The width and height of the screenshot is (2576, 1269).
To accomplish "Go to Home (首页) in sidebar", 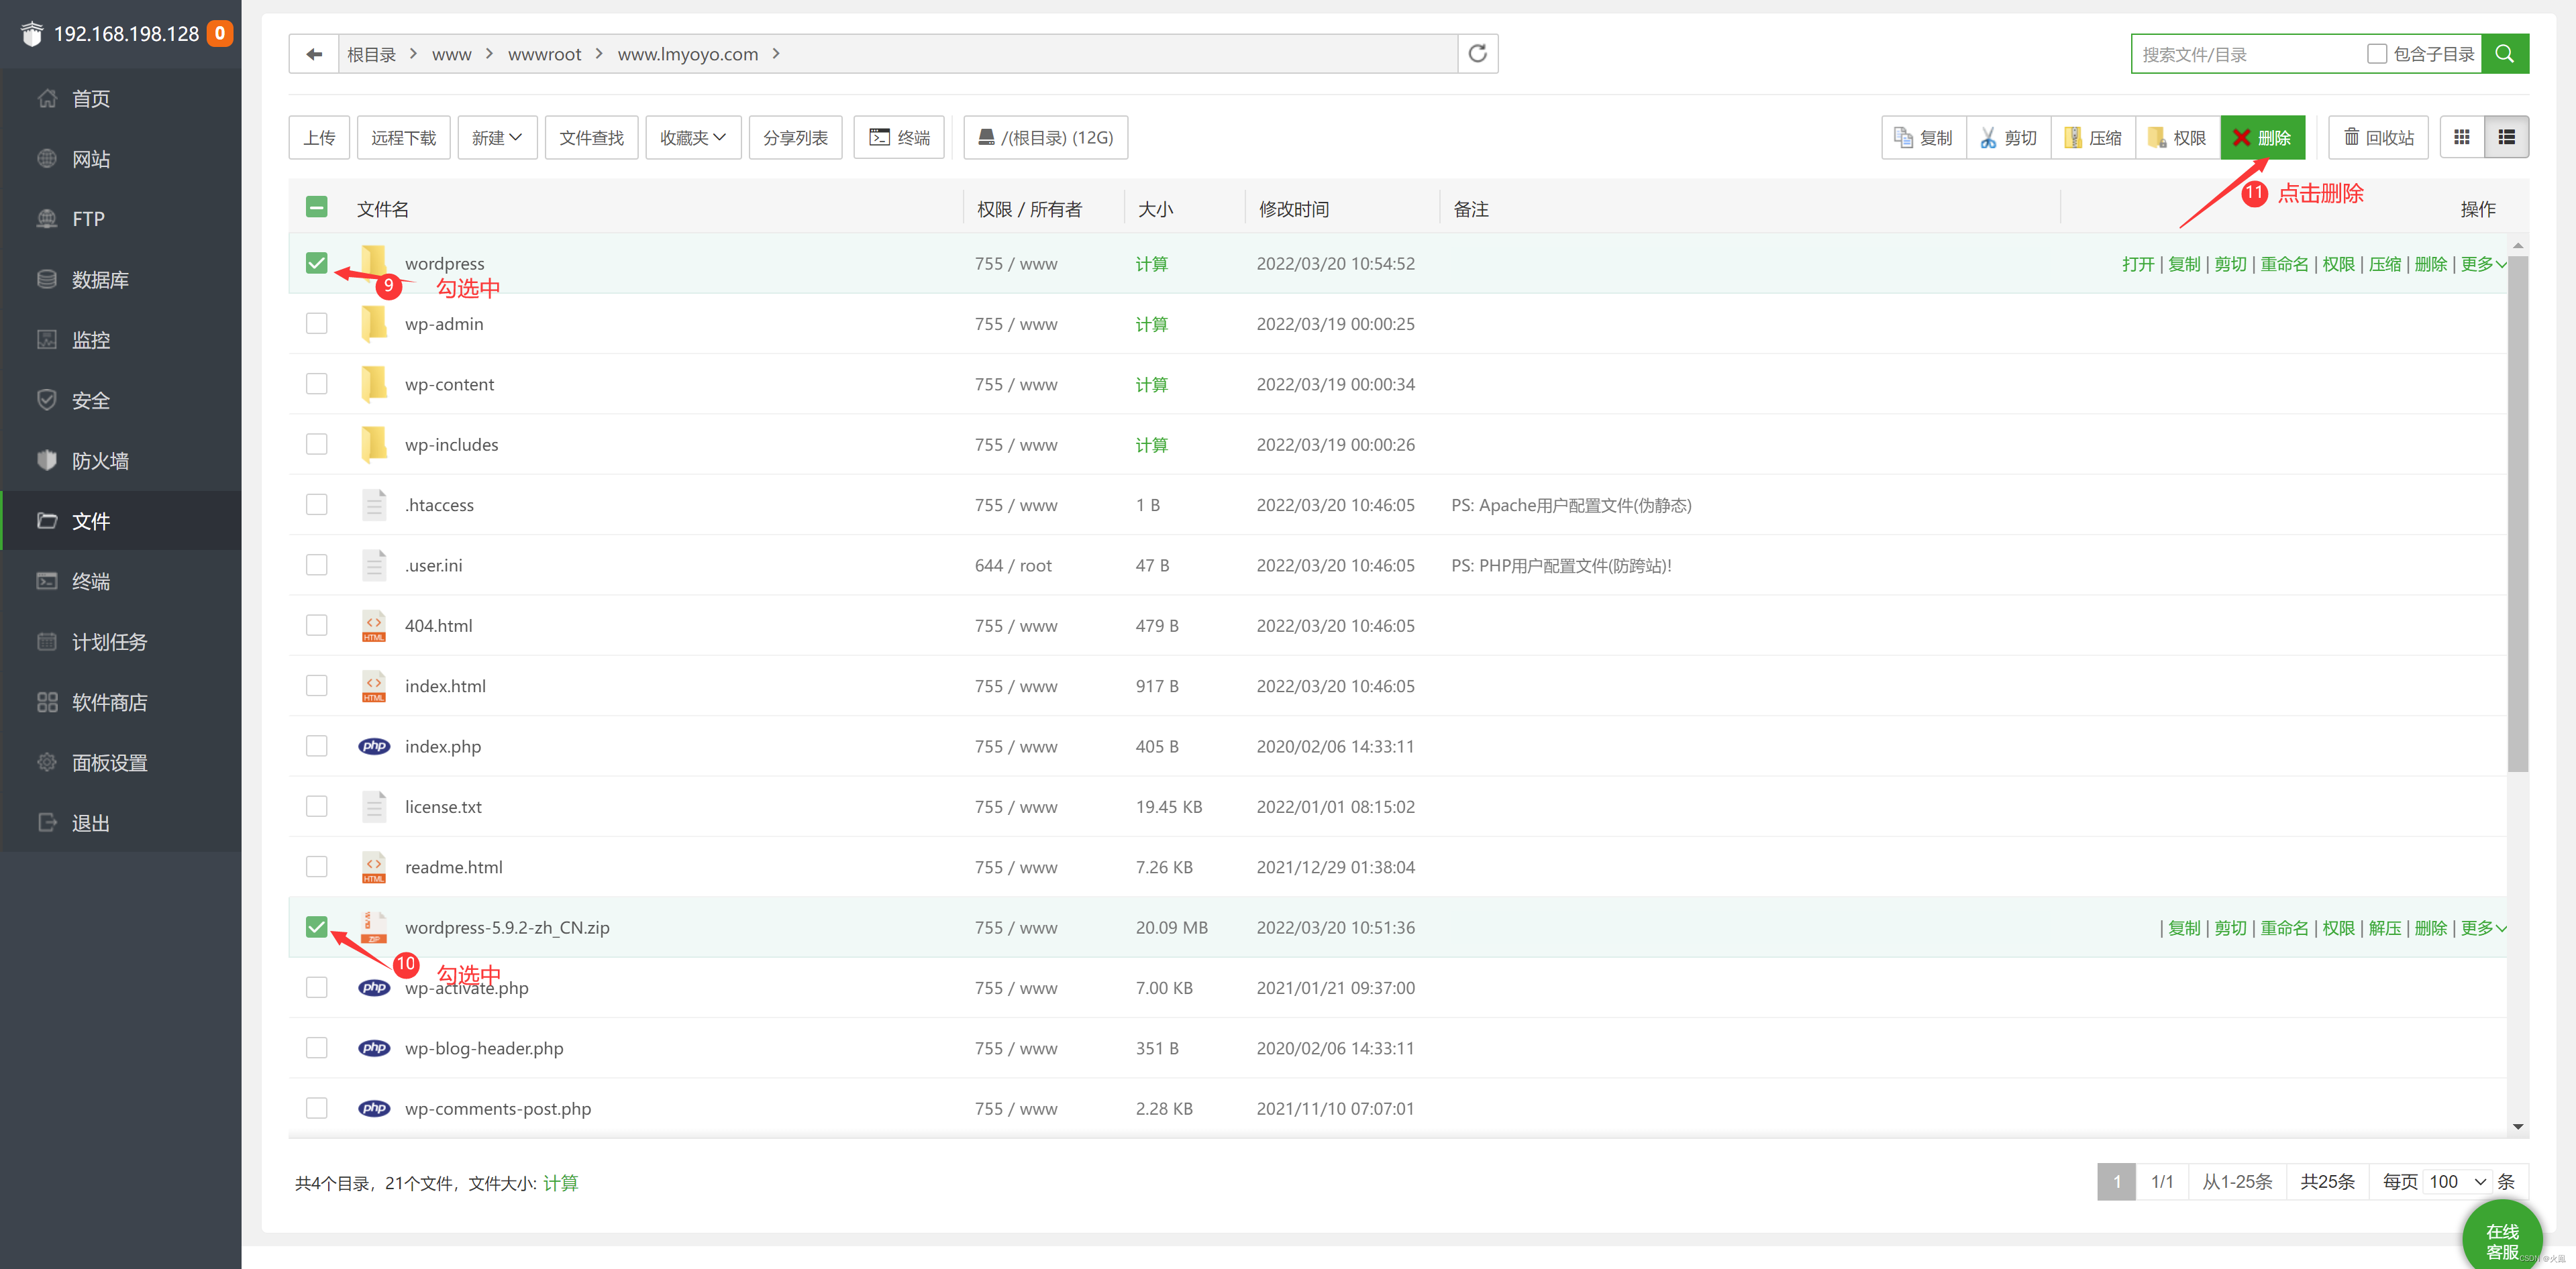I will pyautogui.click(x=120, y=98).
